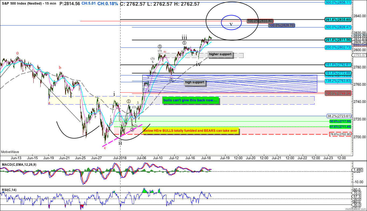
Task: Select the wave iv label
Action: click(198, 64)
